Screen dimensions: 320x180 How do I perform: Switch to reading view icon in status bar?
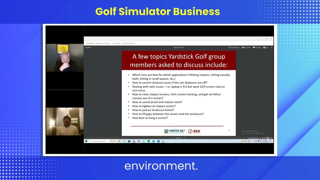coord(267,138)
